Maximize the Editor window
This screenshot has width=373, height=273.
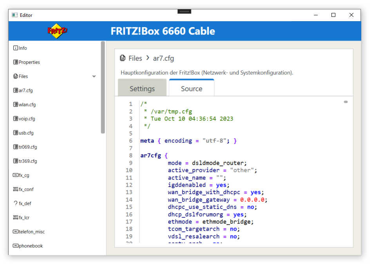tap(333, 15)
